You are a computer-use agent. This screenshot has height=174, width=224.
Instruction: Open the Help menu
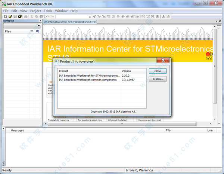(74, 11)
